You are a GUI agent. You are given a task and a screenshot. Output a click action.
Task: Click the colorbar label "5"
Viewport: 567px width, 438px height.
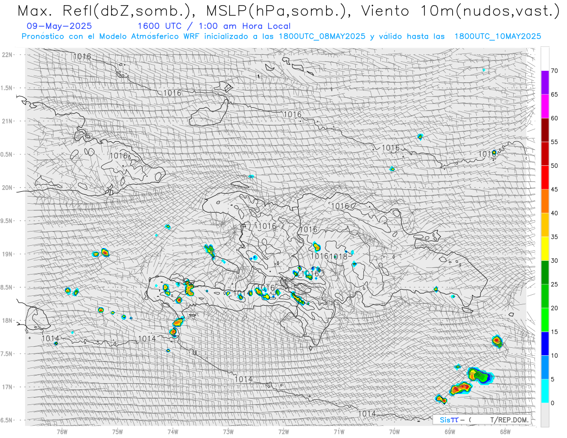[x=552, y=379]
